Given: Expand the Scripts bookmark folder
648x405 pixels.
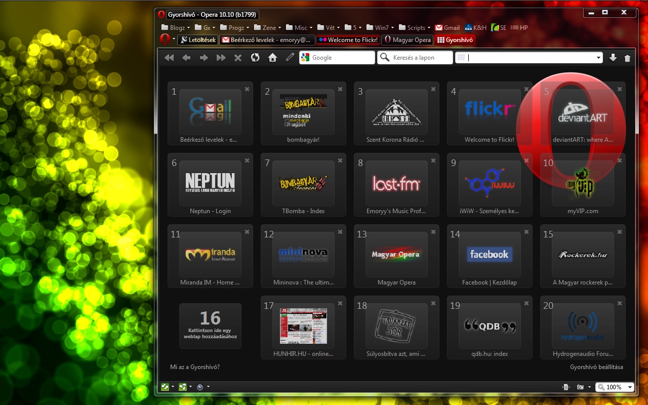Looking at the screenshot, I should point(415,28).
